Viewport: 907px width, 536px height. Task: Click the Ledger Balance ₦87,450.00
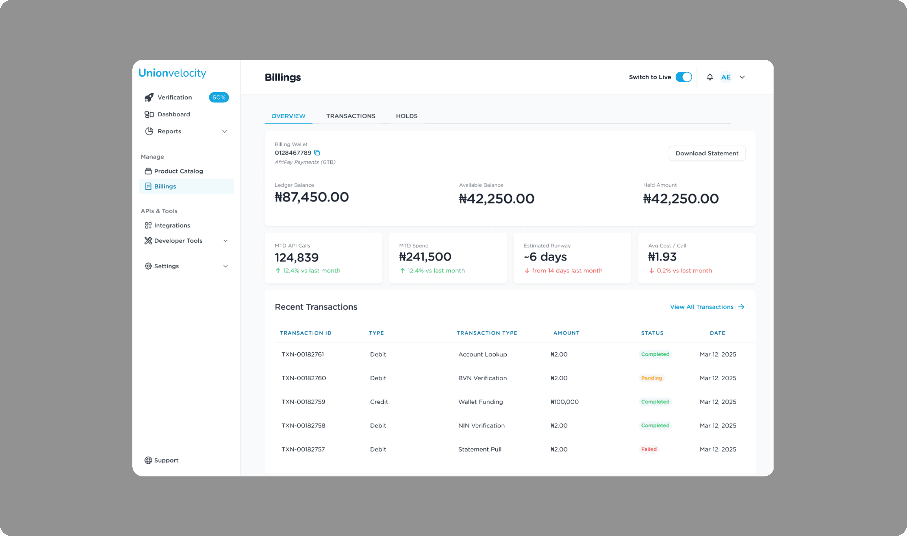[312, 197]
